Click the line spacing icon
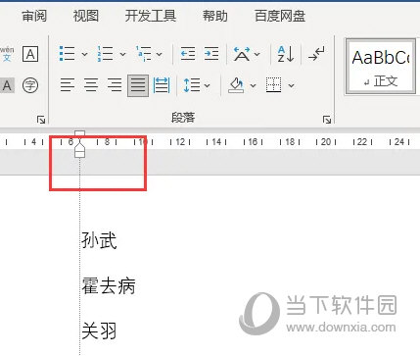The height and width of the screenshot is (356, 420). click(192, 85)
